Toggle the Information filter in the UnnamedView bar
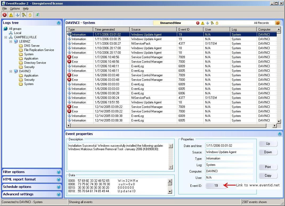 click(x=207, y=23)
